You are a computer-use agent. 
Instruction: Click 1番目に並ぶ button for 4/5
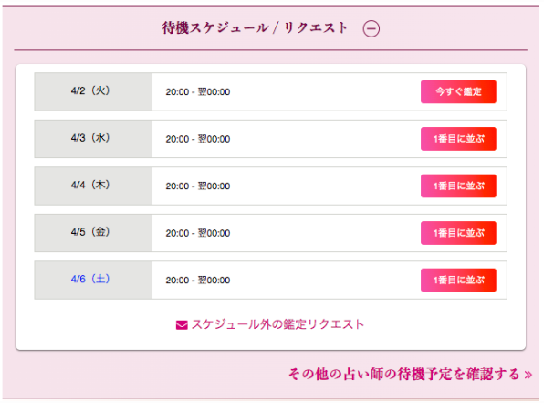(x=458, y=233)
